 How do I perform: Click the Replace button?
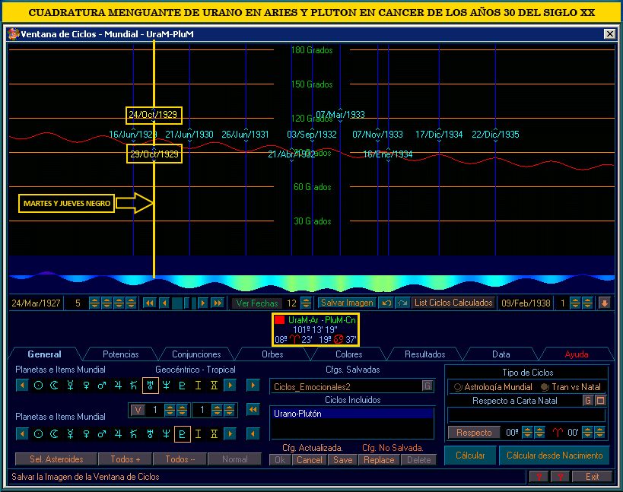(379, 460)
